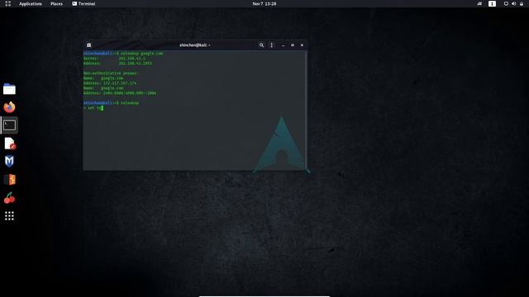
Task: Maximize the terminal window
Action: tap(293, 45)
